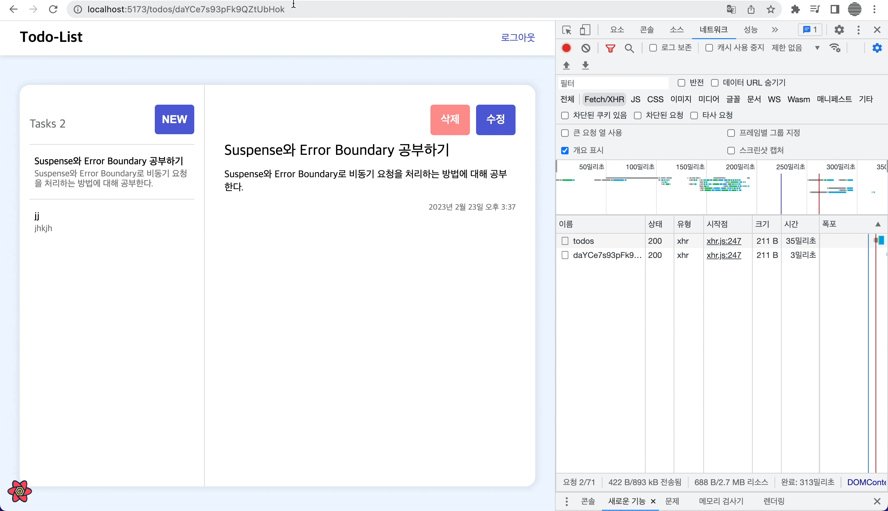This screenshot has width=888, height=511.
Task: Open the Google Translate icon in address bar
Action: pyautogui.click(x=731, y=10)
